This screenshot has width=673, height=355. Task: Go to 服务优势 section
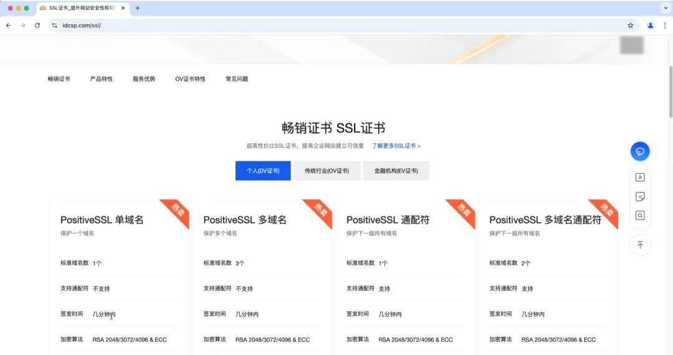click(144, 79)
